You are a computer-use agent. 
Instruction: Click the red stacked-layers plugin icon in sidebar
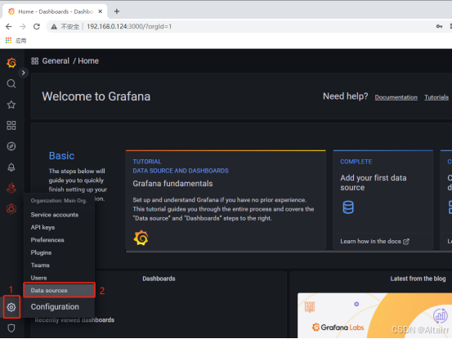(x=11, y=188)
